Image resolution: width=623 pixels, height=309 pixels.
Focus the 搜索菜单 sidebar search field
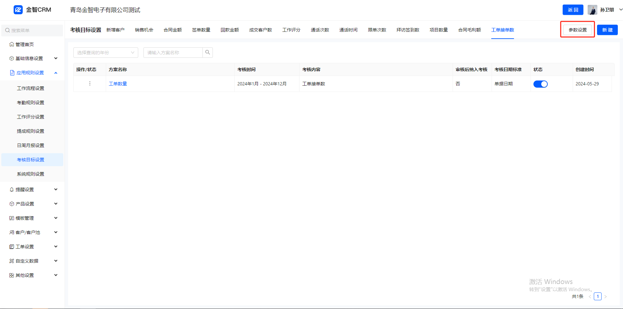point(32,30)
